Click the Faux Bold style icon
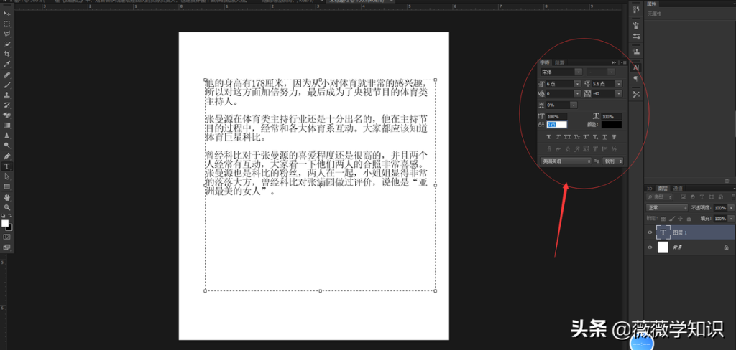 coord(548,137)
